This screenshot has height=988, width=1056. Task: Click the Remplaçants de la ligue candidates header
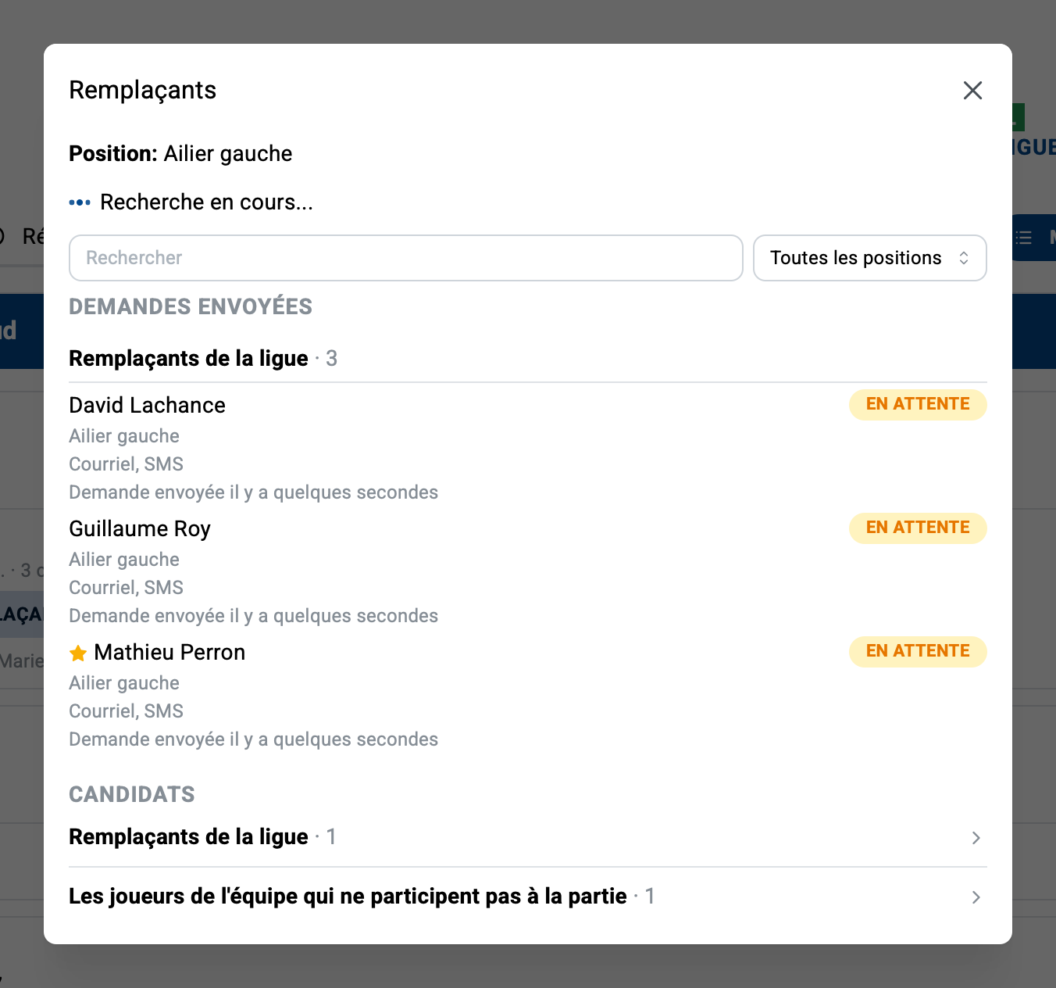pyautogui.click(x=188, y=837)
